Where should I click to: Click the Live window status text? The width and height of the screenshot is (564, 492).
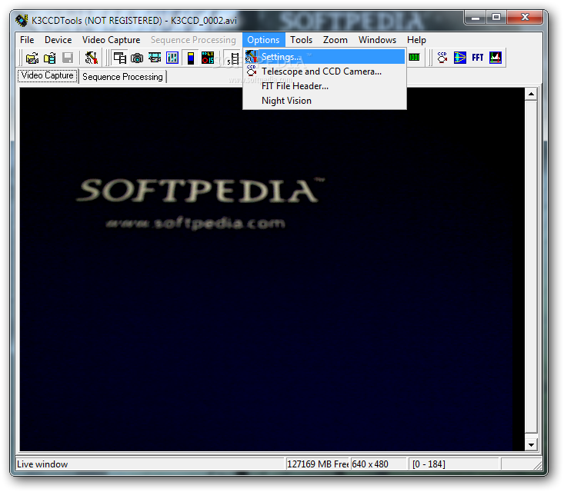tap(42, 464)
